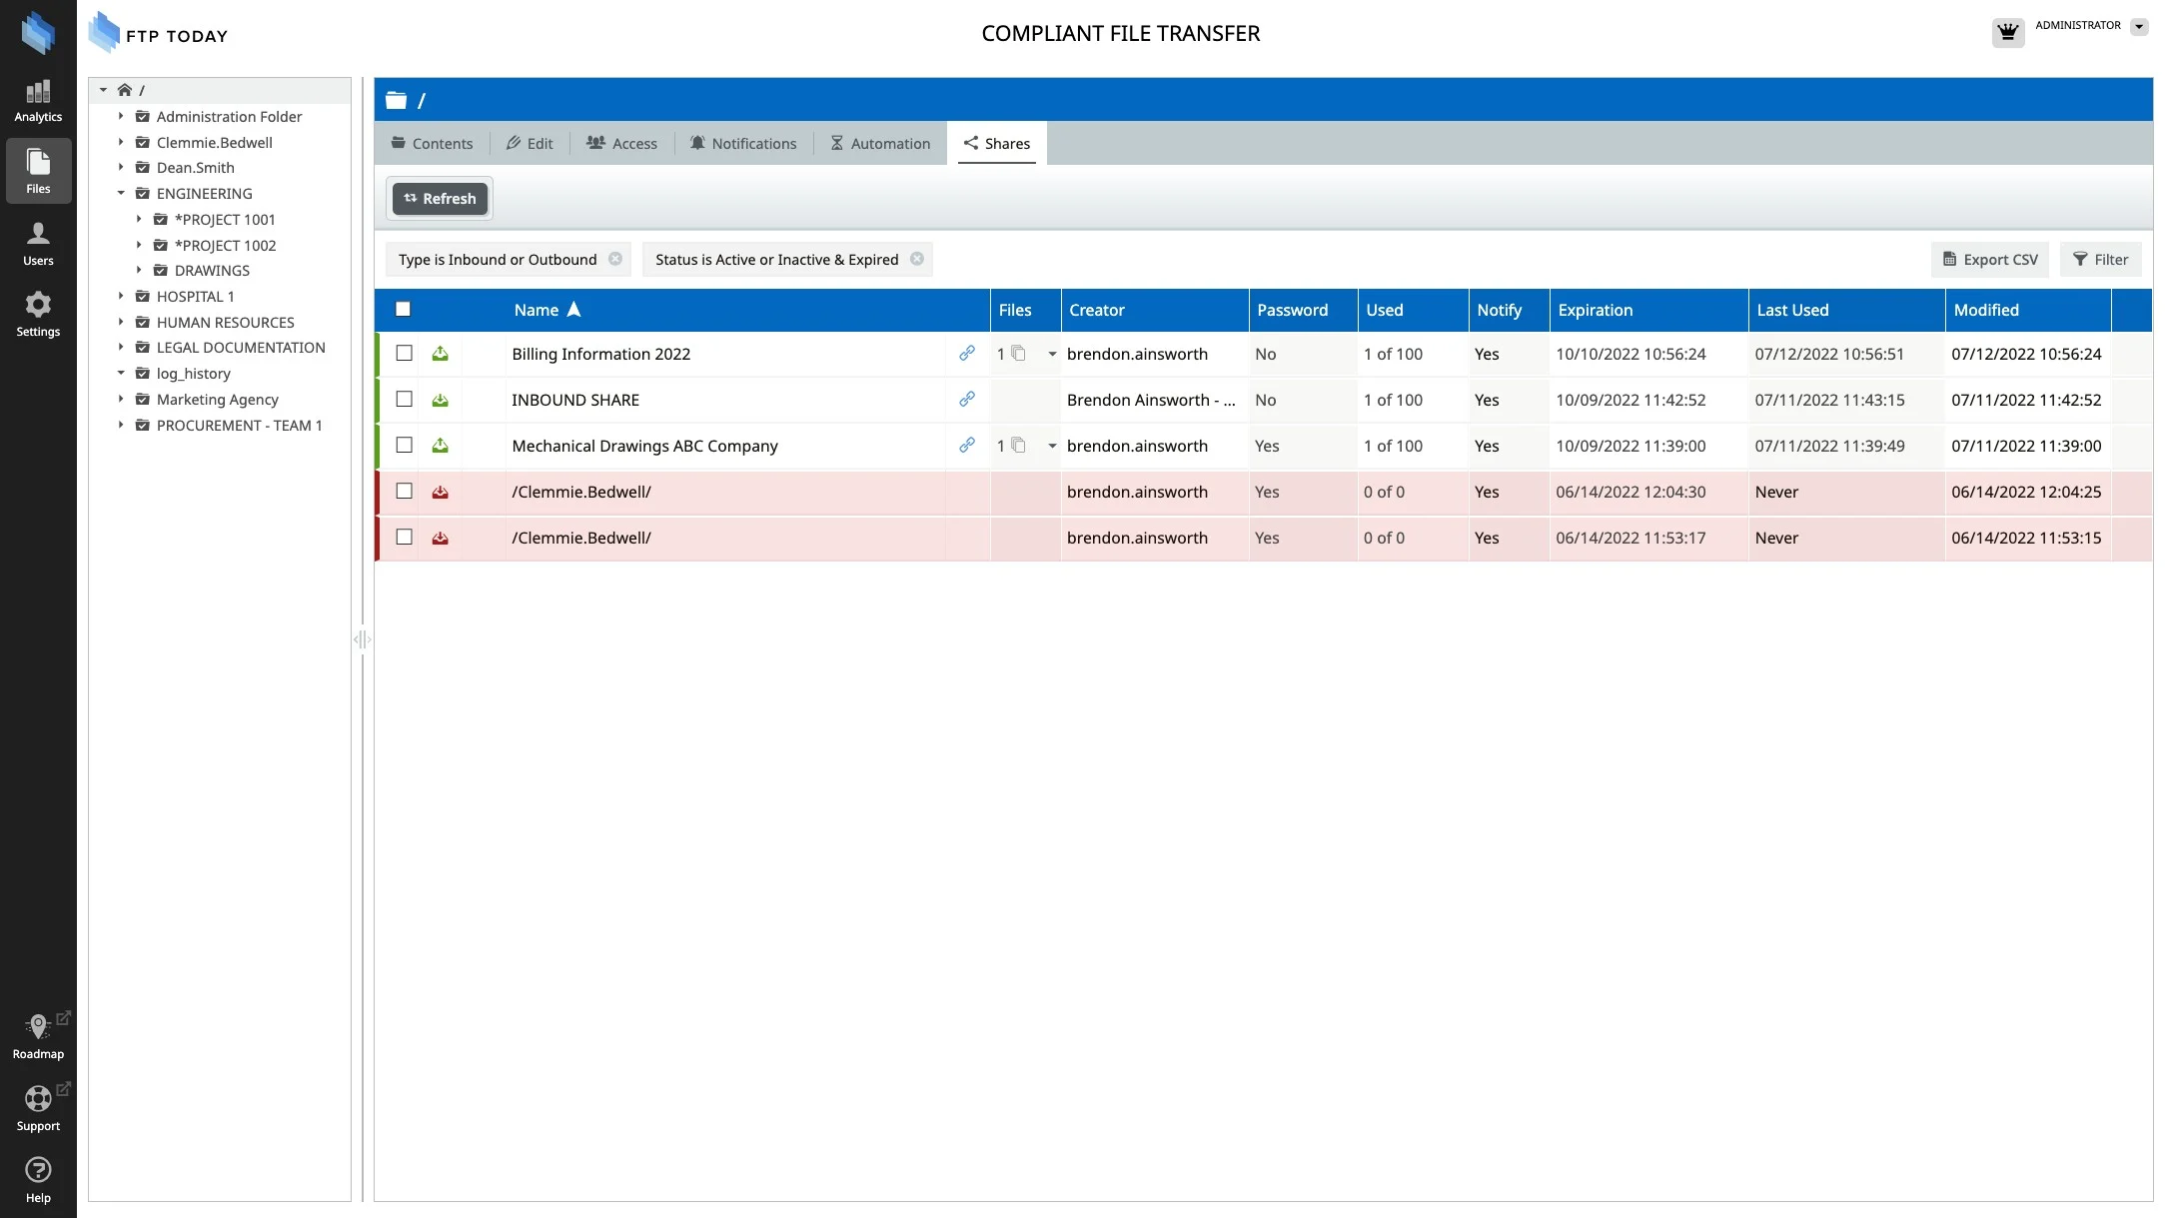Click the Export CSV button

pos(1989,260)
